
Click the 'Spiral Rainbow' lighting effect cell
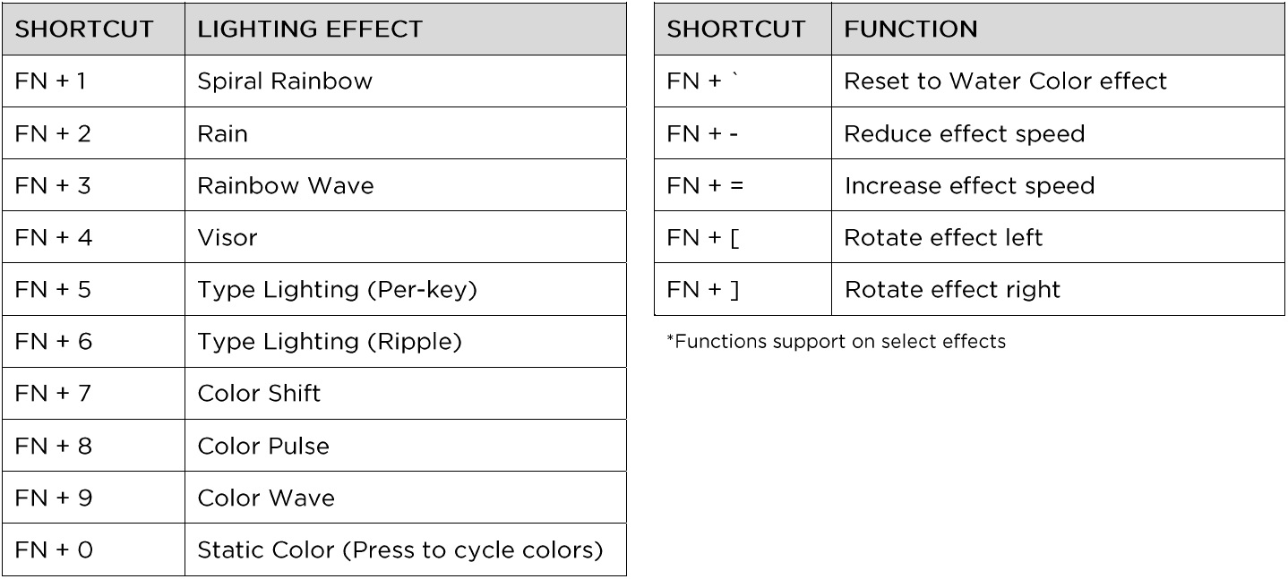(284, 81)
